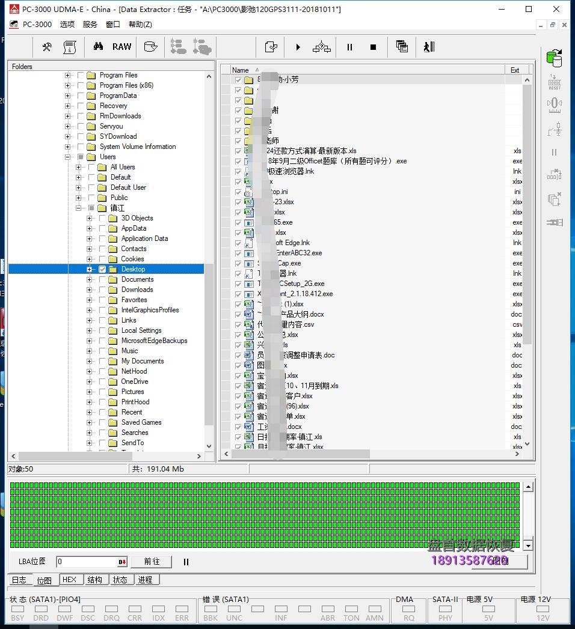Click the branch node icon in right sidebar

555,129
